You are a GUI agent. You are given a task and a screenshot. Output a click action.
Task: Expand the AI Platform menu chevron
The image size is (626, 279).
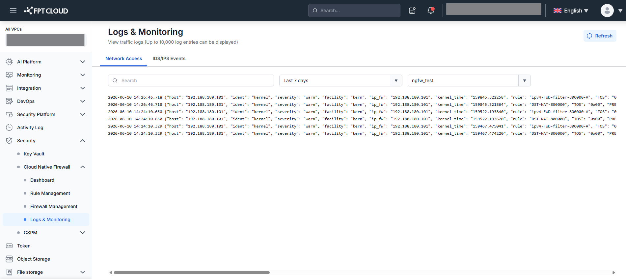[x=83, y=62]
